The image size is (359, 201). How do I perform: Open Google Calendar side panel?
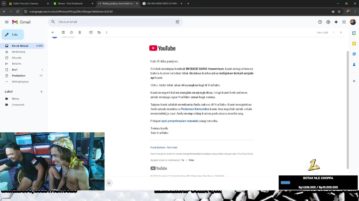pyautogui.click(x=354, y=33)
